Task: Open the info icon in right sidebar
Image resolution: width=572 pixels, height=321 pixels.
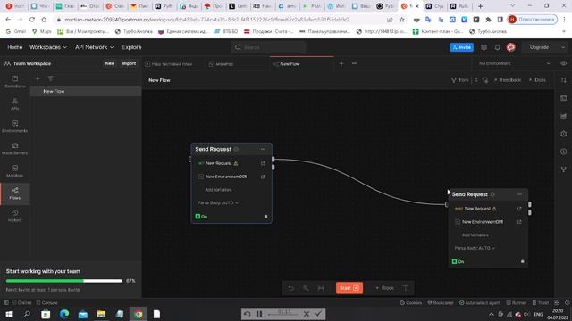Action: tap(564, 152)
